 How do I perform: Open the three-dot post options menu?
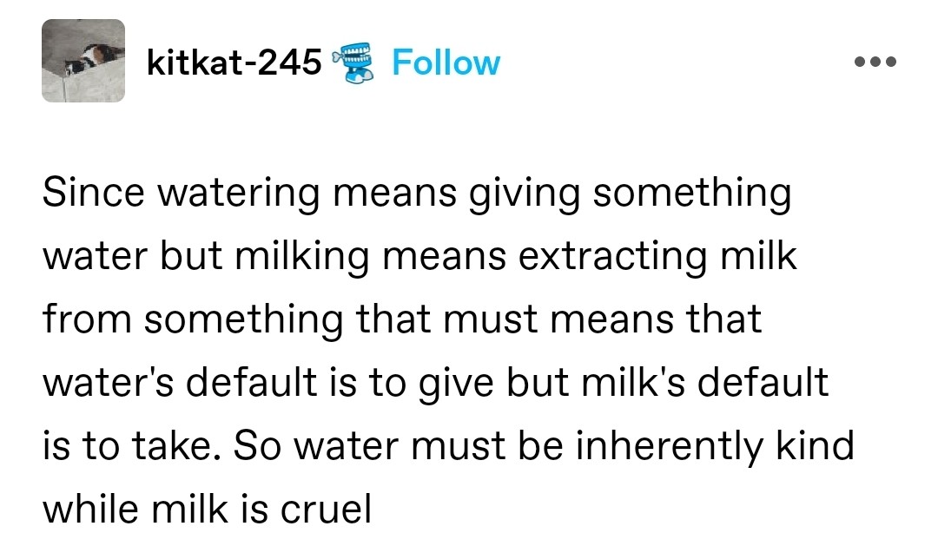(x=874, y=63)
